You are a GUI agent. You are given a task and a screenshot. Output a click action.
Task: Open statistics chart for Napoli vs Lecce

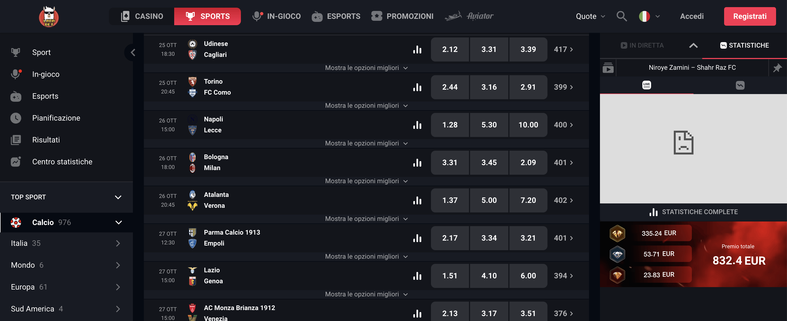[417, 125]
